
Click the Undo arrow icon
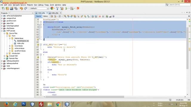[x=21, y=8]
